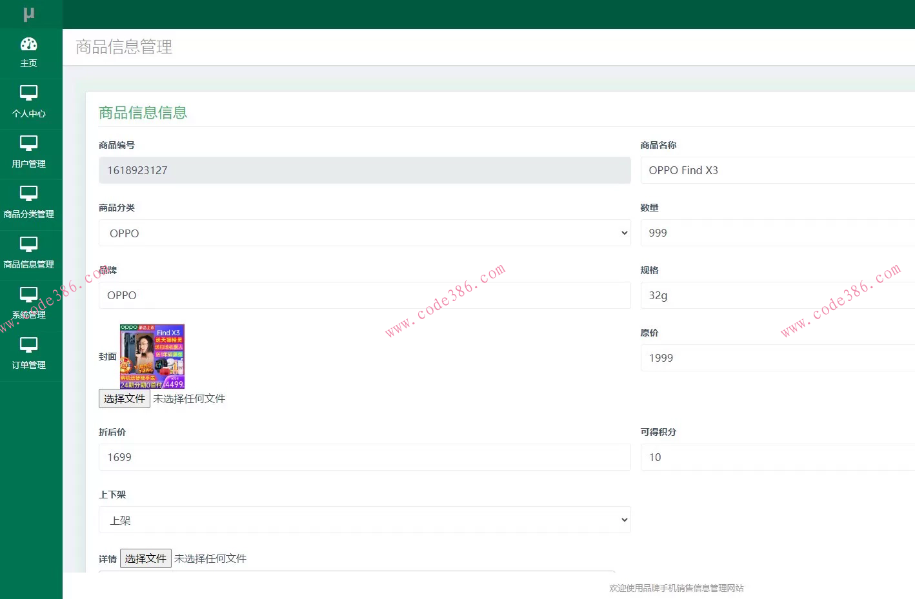Click the 商品信息信息 section heading
This screenshot has height=599, width=915.
[143, 113]
